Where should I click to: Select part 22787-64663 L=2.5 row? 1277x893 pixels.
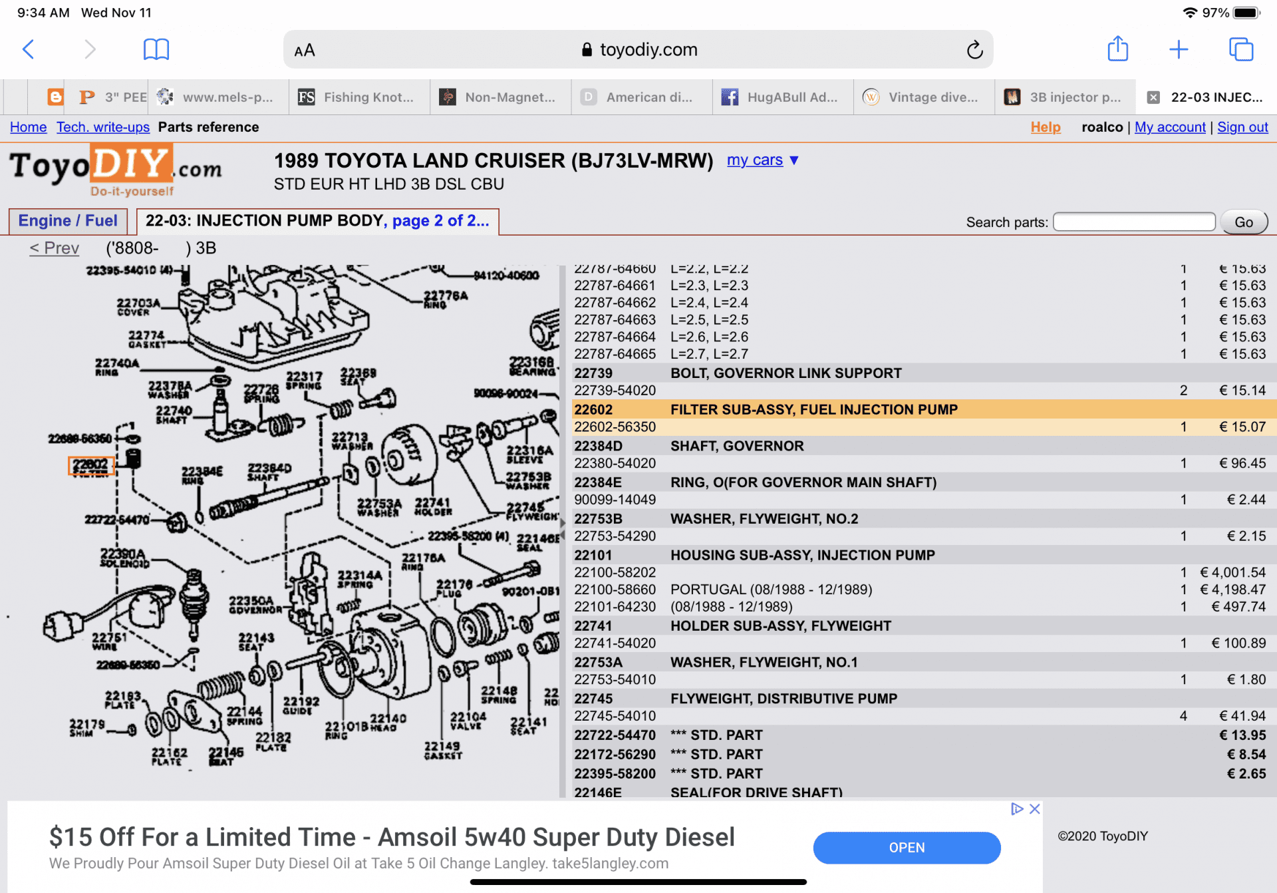tap(924, 320)
